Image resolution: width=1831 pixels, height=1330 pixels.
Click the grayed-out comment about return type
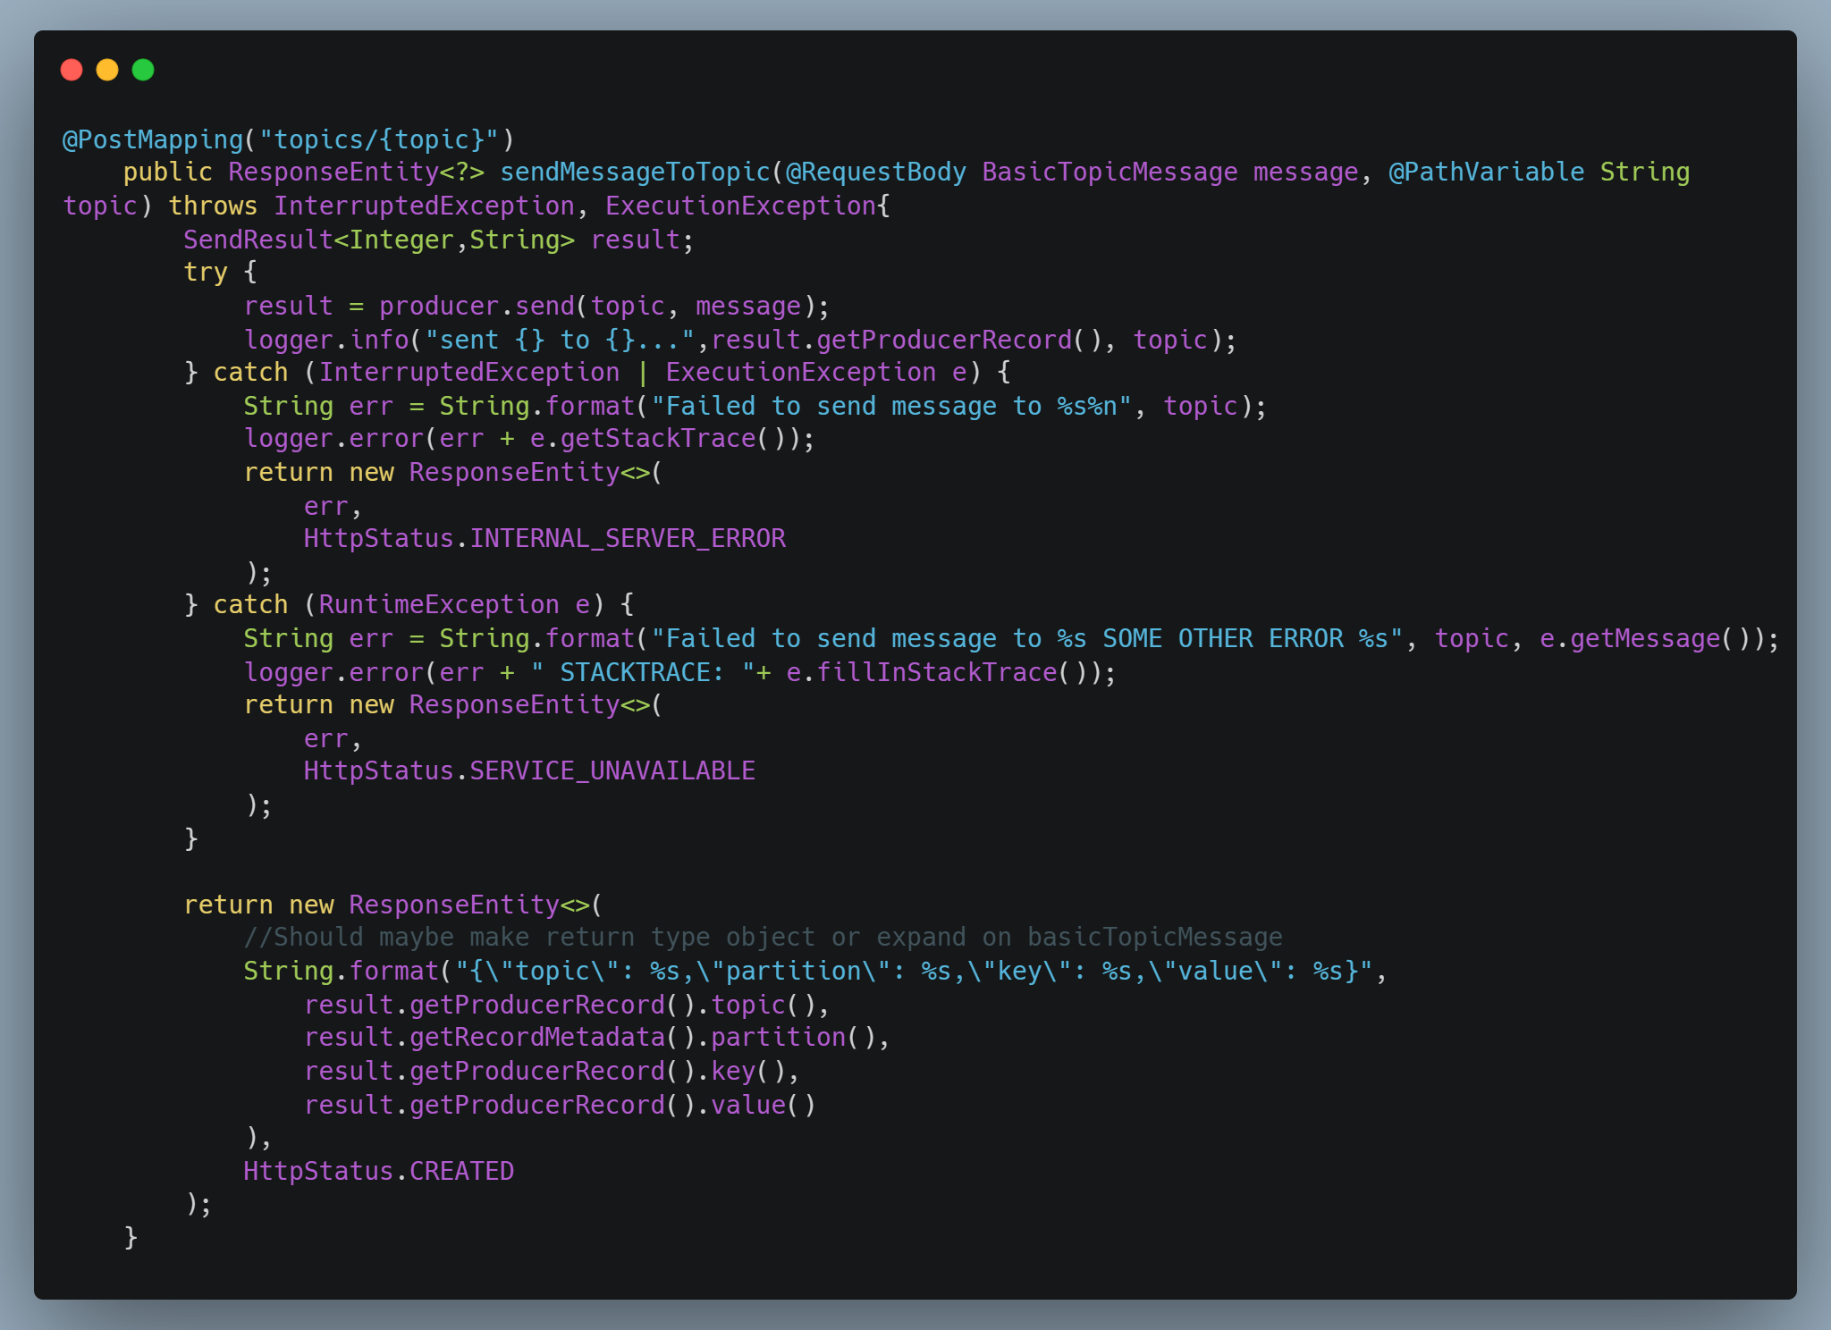[x=764, y=936]
